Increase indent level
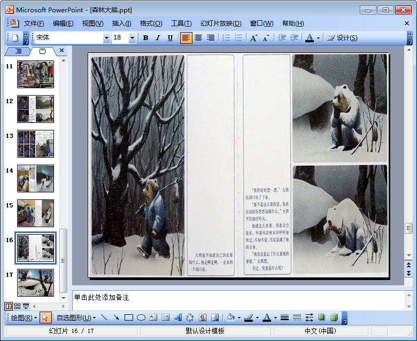The height and width of the screenshot is (341, 417). (x=294, y=38)
